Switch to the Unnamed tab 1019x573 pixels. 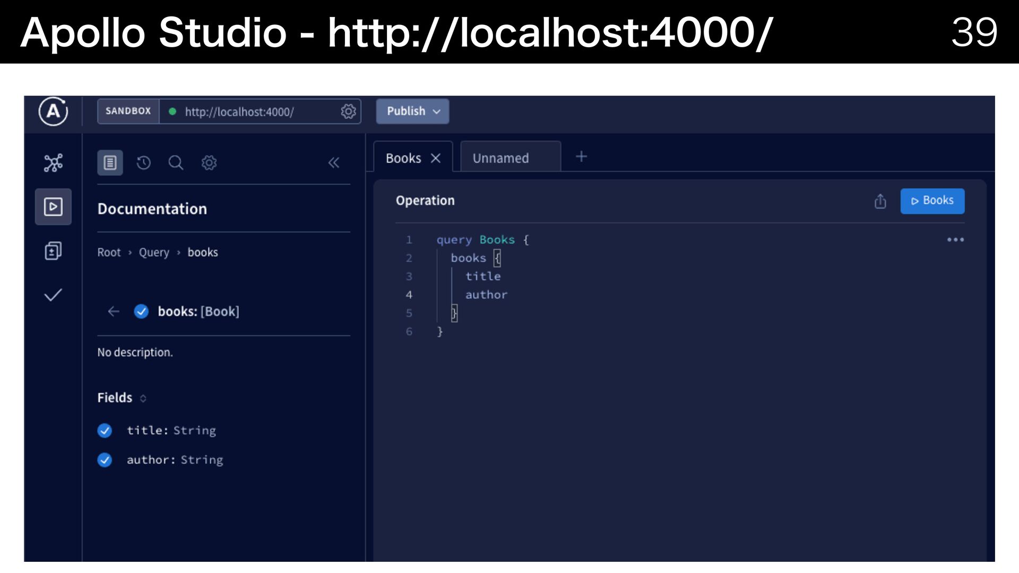511,157
